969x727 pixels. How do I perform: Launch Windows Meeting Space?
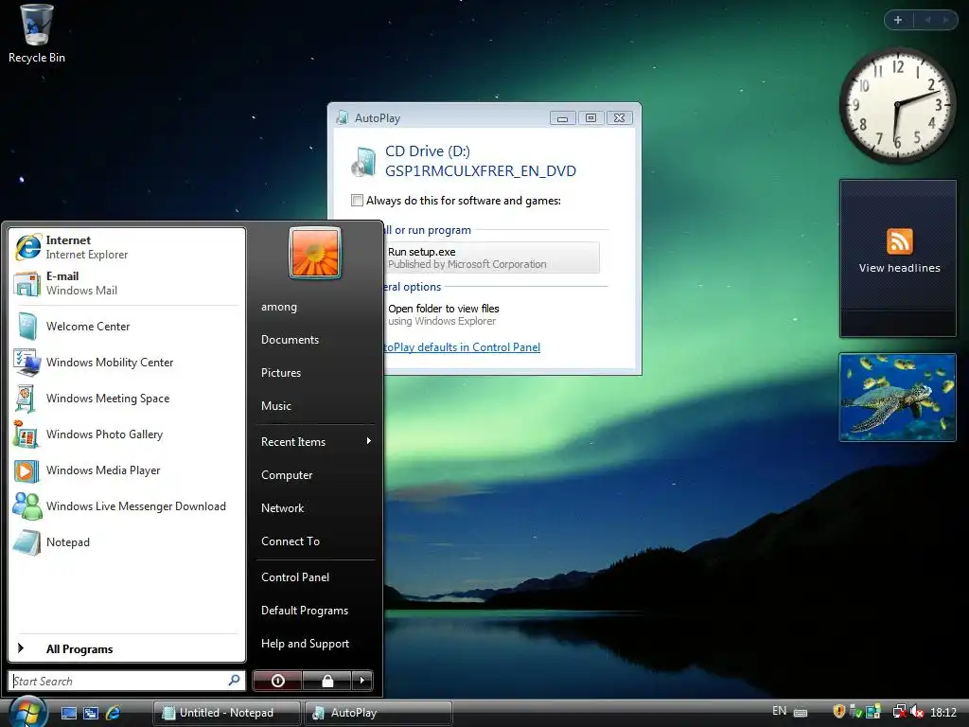tap(127, 399)
